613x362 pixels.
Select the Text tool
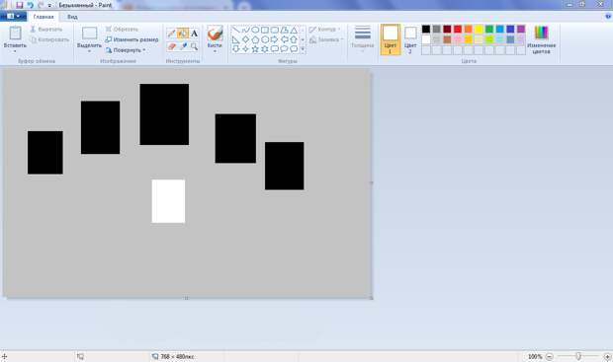pyautogui.click(x=194, y=34)
